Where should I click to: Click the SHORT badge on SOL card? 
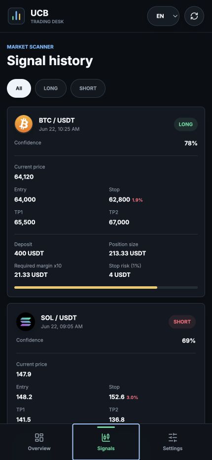pyautogui.click(x=182, y=322)
